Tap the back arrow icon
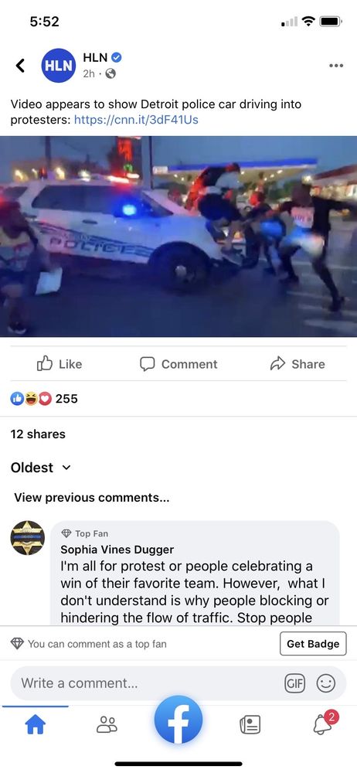Viewport: 357px width, 773px height. pyautogui.click(x=20, y=65)
